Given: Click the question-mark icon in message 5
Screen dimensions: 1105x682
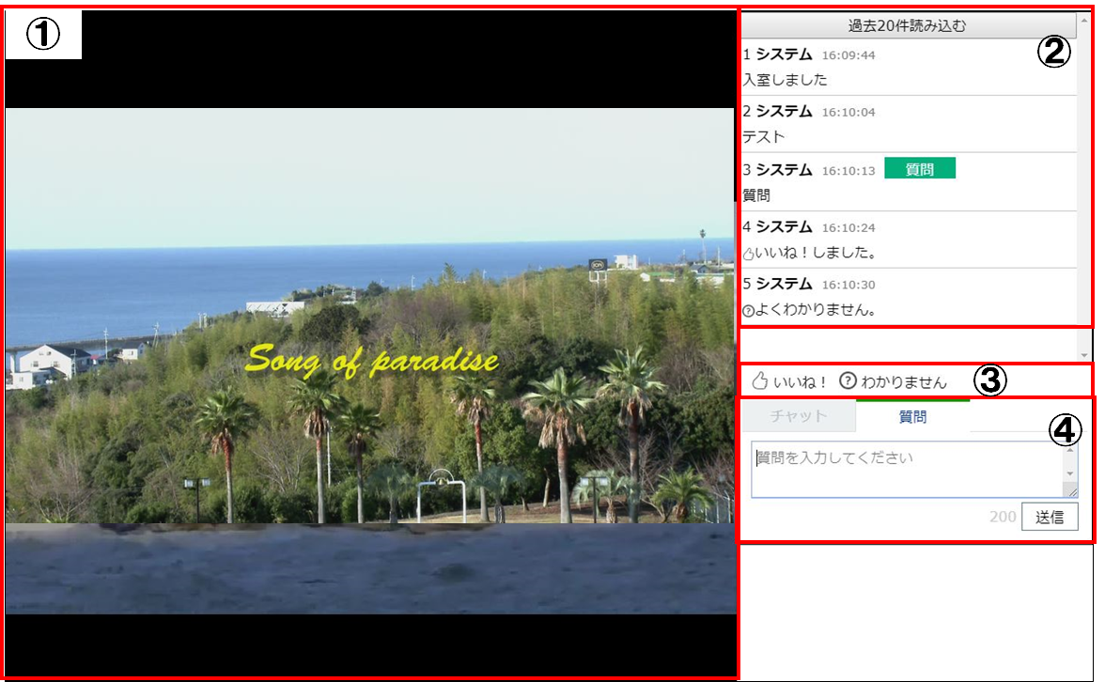Looking at the screenshot, I should pyautogui.click(x=748, y=311).
